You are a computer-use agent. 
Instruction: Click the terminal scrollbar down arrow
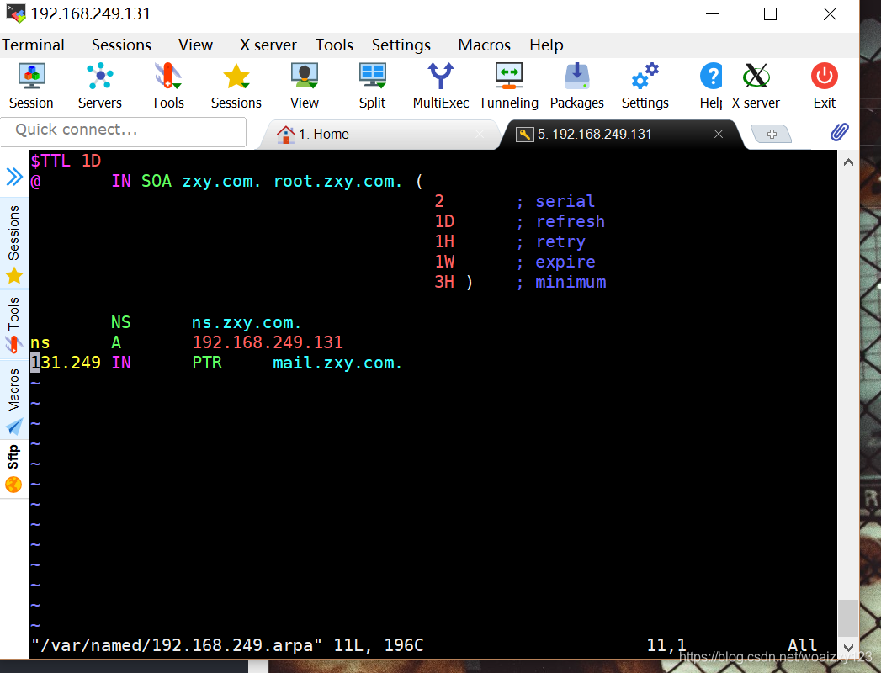click(848, 648)
